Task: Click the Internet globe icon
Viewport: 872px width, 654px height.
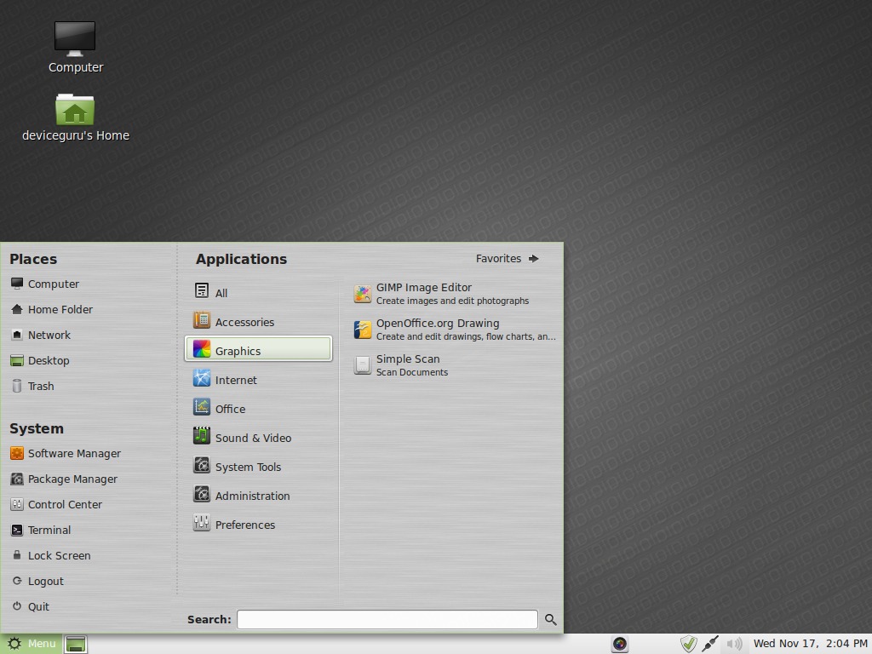Action: point(201,378)
